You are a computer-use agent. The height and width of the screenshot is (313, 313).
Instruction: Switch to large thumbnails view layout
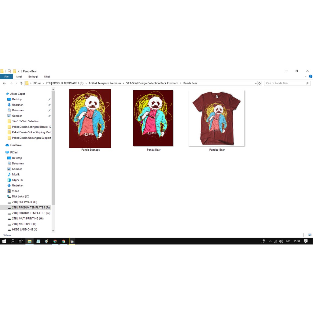(310, 235)
